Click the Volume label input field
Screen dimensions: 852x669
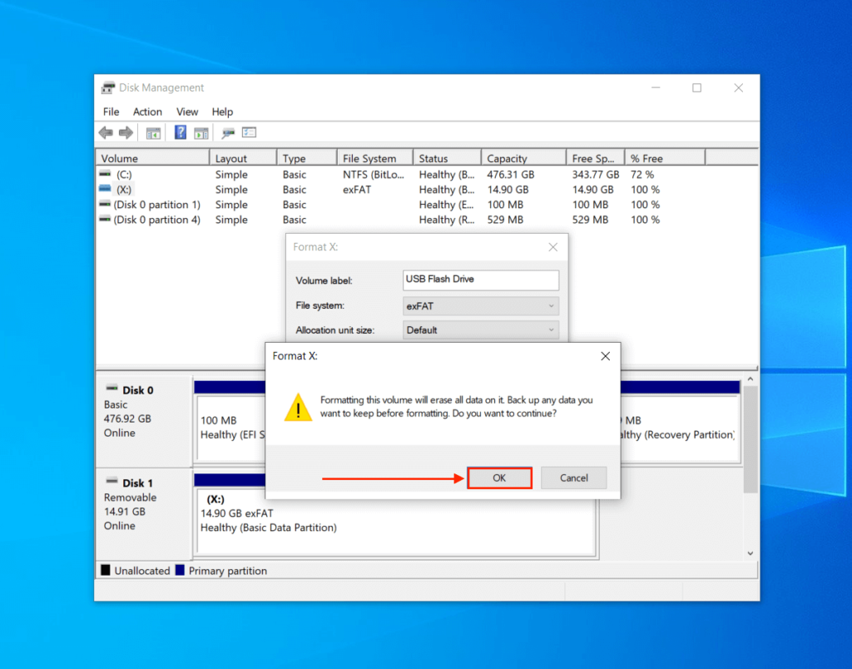click(481, 280)
